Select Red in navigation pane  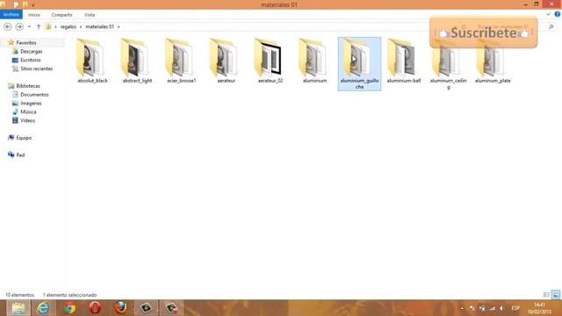pyautogui.click(x=20, y=154)
